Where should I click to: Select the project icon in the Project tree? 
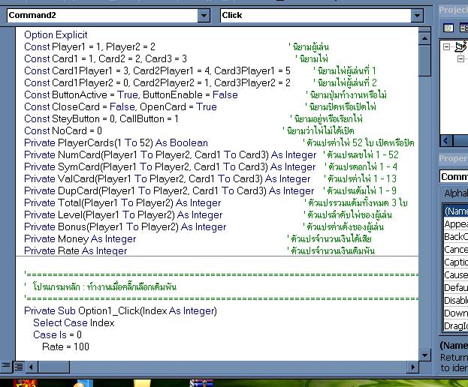[460, 46]
